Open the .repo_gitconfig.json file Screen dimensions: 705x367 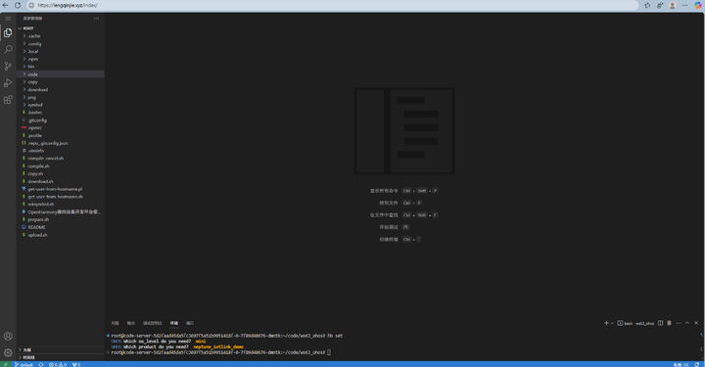point(61,143)
